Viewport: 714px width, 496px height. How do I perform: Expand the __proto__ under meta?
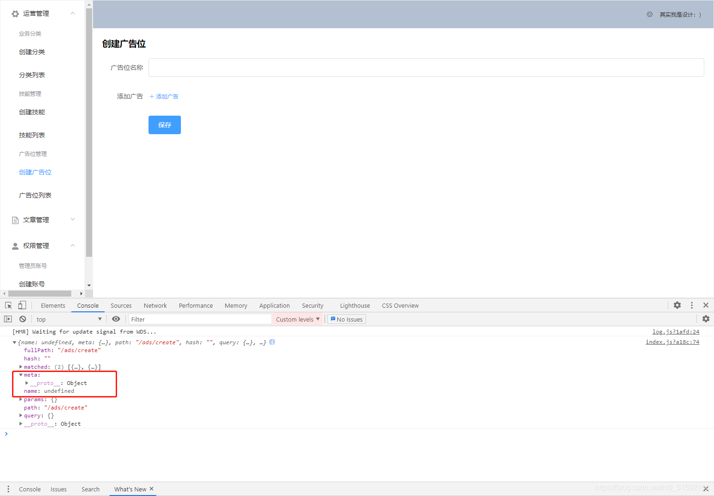pyautogui.click(x=27, y=383)
